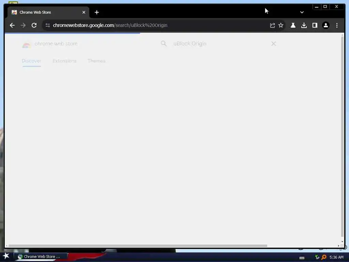
Task: Go back to the previous page
Action: coord(12,25)
